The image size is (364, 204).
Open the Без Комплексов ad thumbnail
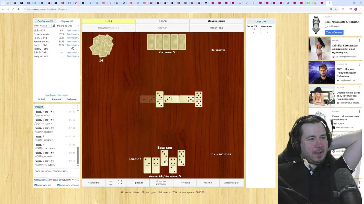[322, 49]
